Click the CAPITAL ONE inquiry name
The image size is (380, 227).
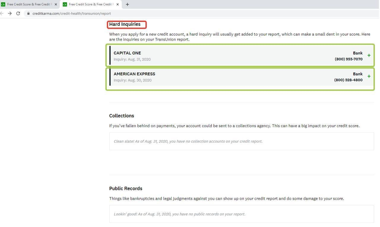click(x=127, y=53)
